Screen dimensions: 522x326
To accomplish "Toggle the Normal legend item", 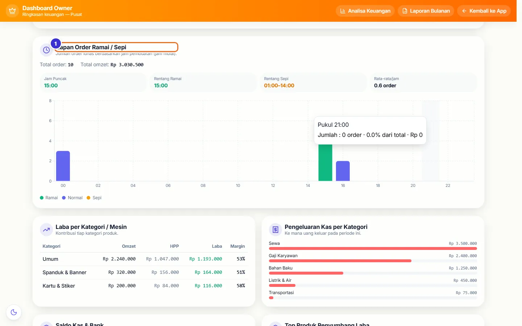I will 72,198.
